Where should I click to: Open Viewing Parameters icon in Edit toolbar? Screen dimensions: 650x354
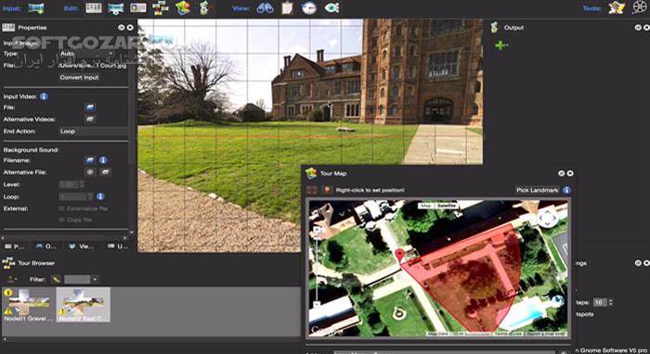pyautogui.click(x=116, y=7)
